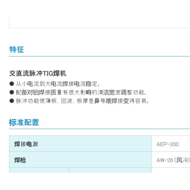Click the 焊枪 table header cell
This screenshot has width=190, height=190.
point(81,160)
